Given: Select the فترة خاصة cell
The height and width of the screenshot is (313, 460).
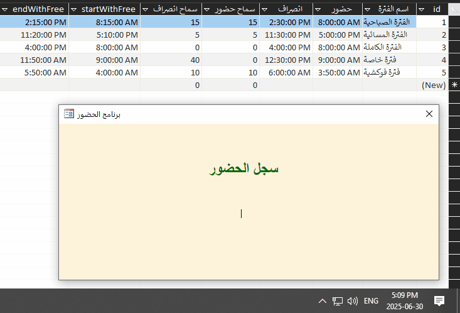Looking at the screenshot, I should tap(389, 60).
